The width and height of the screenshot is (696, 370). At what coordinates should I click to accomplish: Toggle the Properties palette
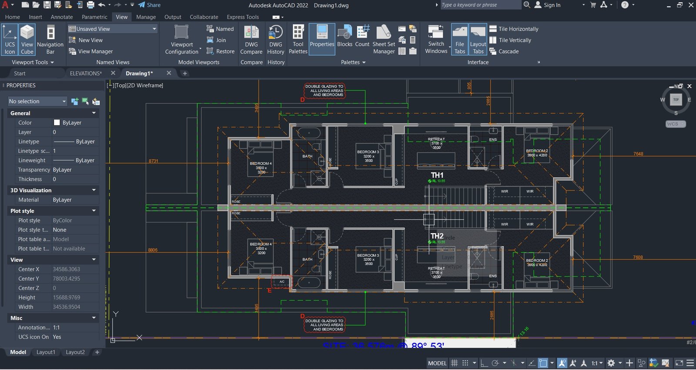coord(322,40)
